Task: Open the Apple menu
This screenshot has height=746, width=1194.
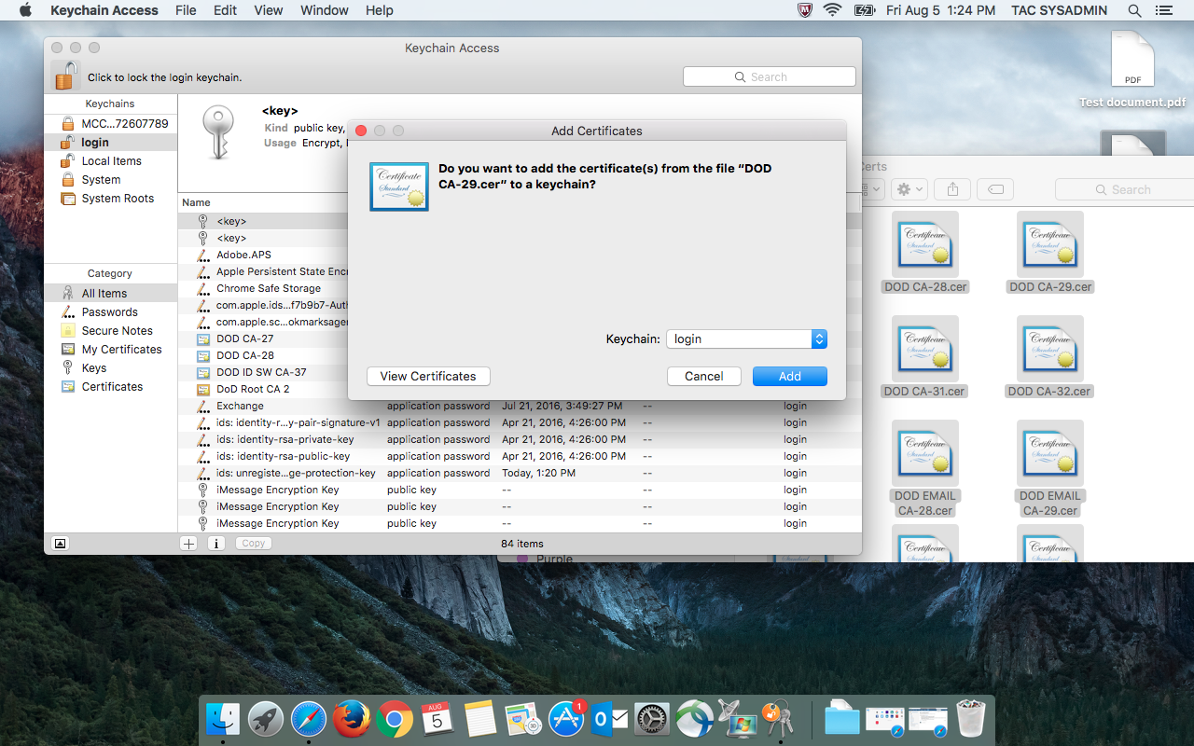Action: pyautogui.click(x=25, y=10)
